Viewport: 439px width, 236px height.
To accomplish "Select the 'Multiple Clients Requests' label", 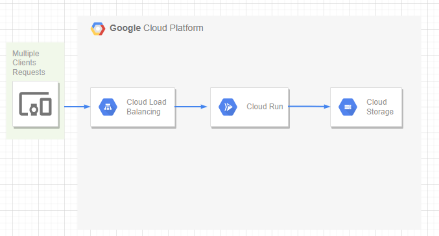I will pos(29,63).
